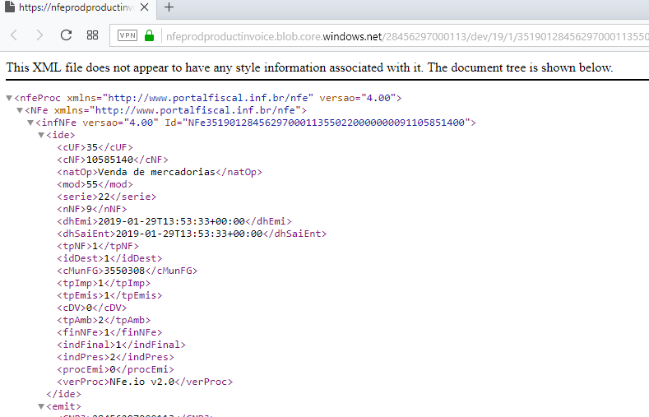Click the page file icon in tab
Screen dimensions: 649x417
(x=9, y=7)
